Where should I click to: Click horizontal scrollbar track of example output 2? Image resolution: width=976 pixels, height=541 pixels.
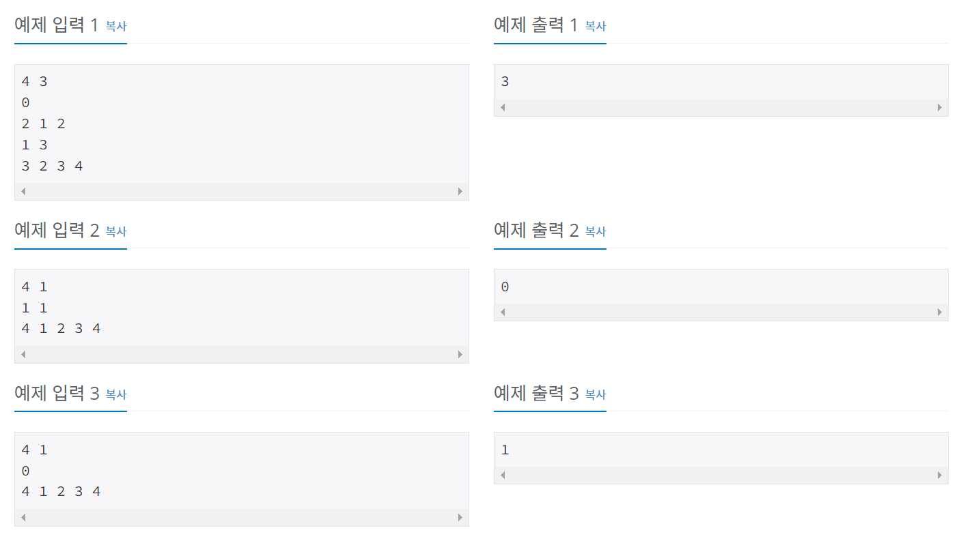point(721,312)
